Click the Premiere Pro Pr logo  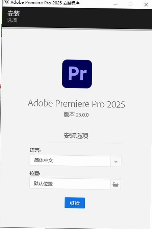click(77, 74)
